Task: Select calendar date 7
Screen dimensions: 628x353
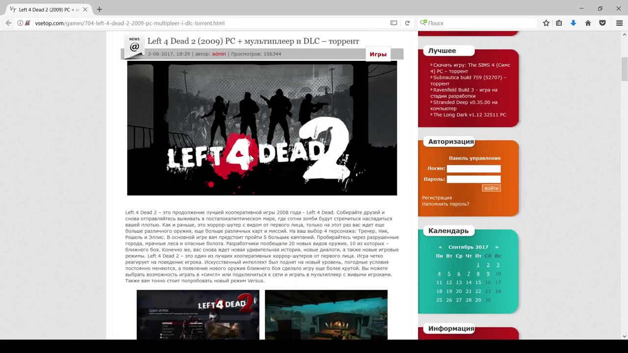Action: [x=469, y=274]
